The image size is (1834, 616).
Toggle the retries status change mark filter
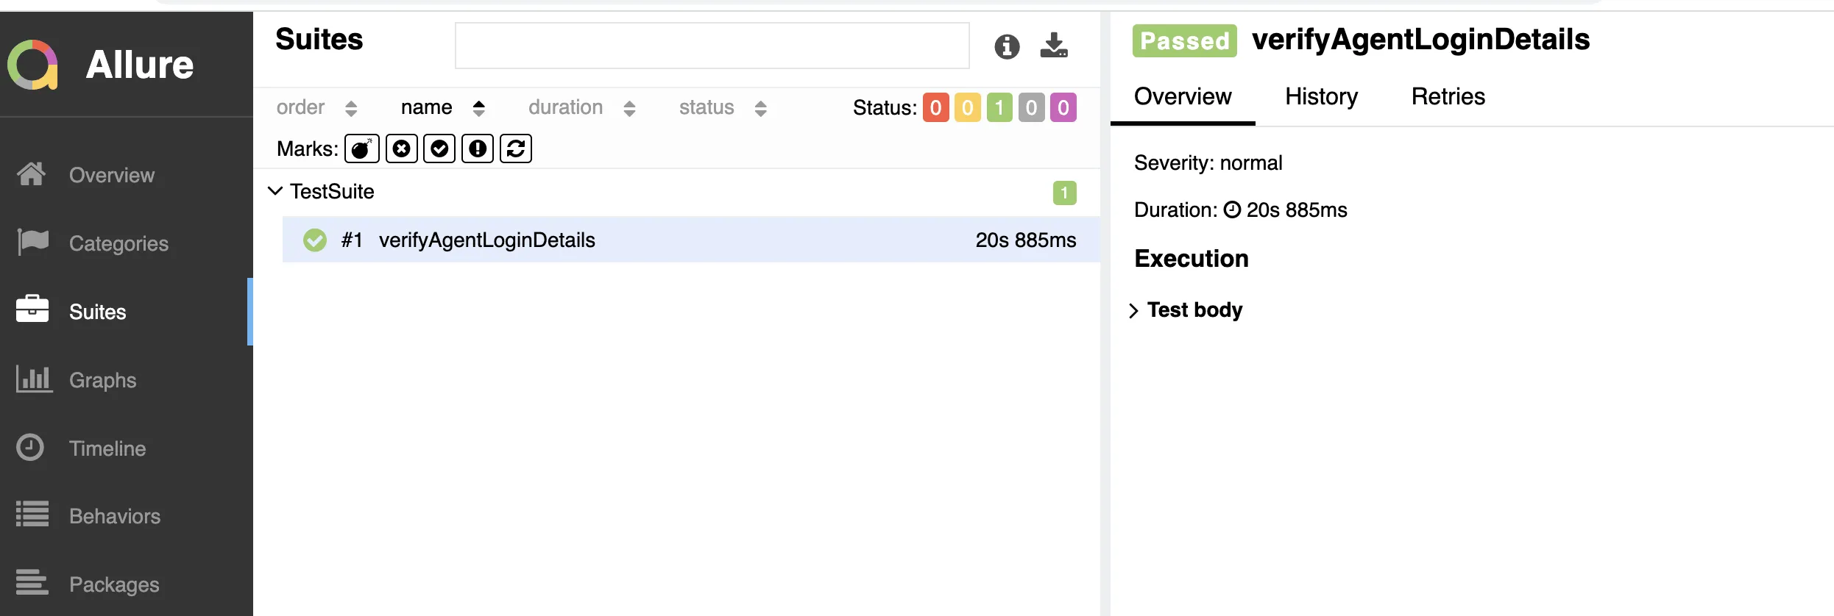point(516,148)
